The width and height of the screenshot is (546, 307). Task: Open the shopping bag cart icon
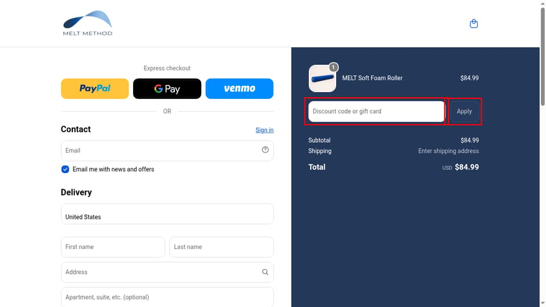point(474,24)
